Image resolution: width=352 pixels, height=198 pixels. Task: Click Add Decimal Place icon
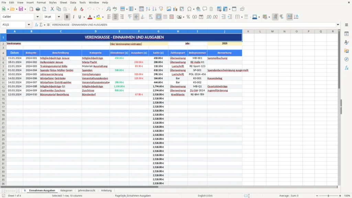(x=209, y=17)
